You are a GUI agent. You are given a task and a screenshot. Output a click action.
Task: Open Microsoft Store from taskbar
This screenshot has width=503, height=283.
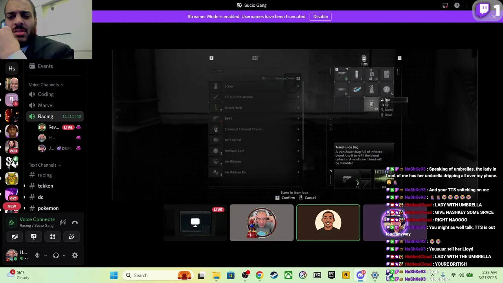pyautogui.click(x=231, y=275)
